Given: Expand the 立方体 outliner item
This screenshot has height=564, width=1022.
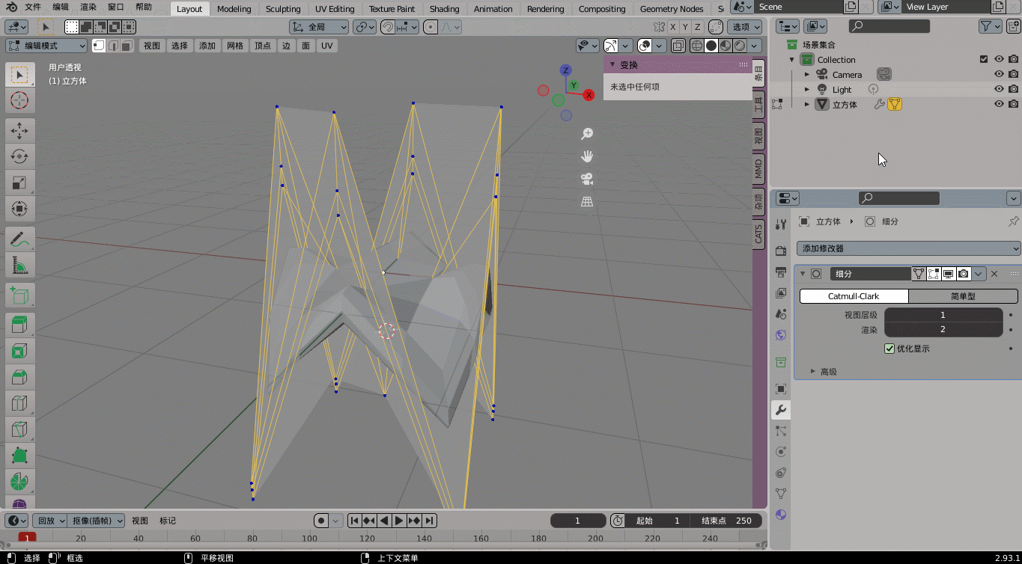Looking at the screenshot, I should [x=807, y=104].
